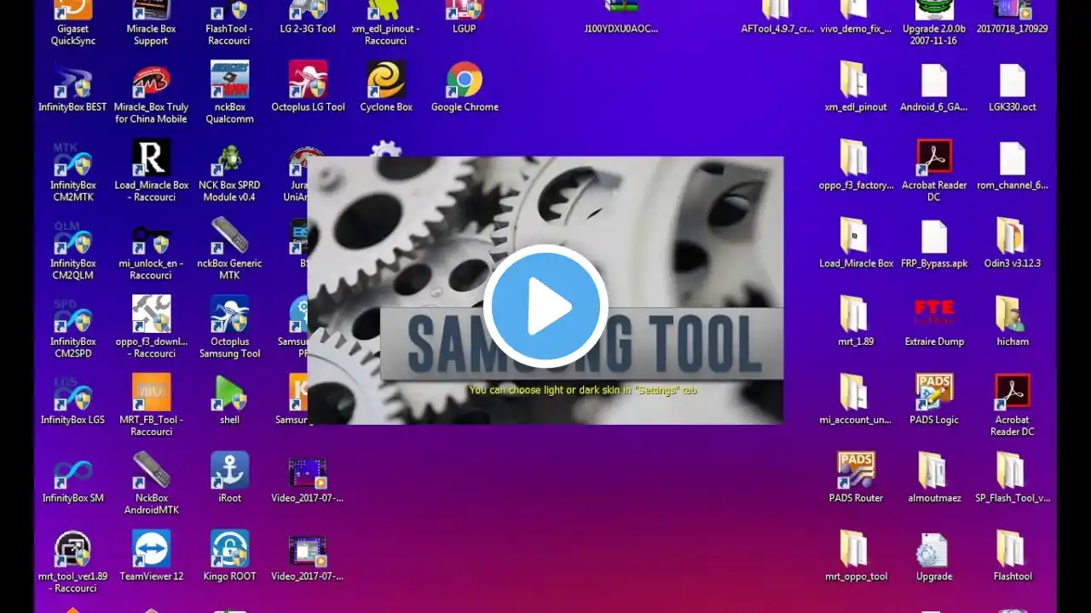The image size is (1091, 613).
Task: Select the Miracle_Box Truly for China Mobile icon
Action: (151, 92)
